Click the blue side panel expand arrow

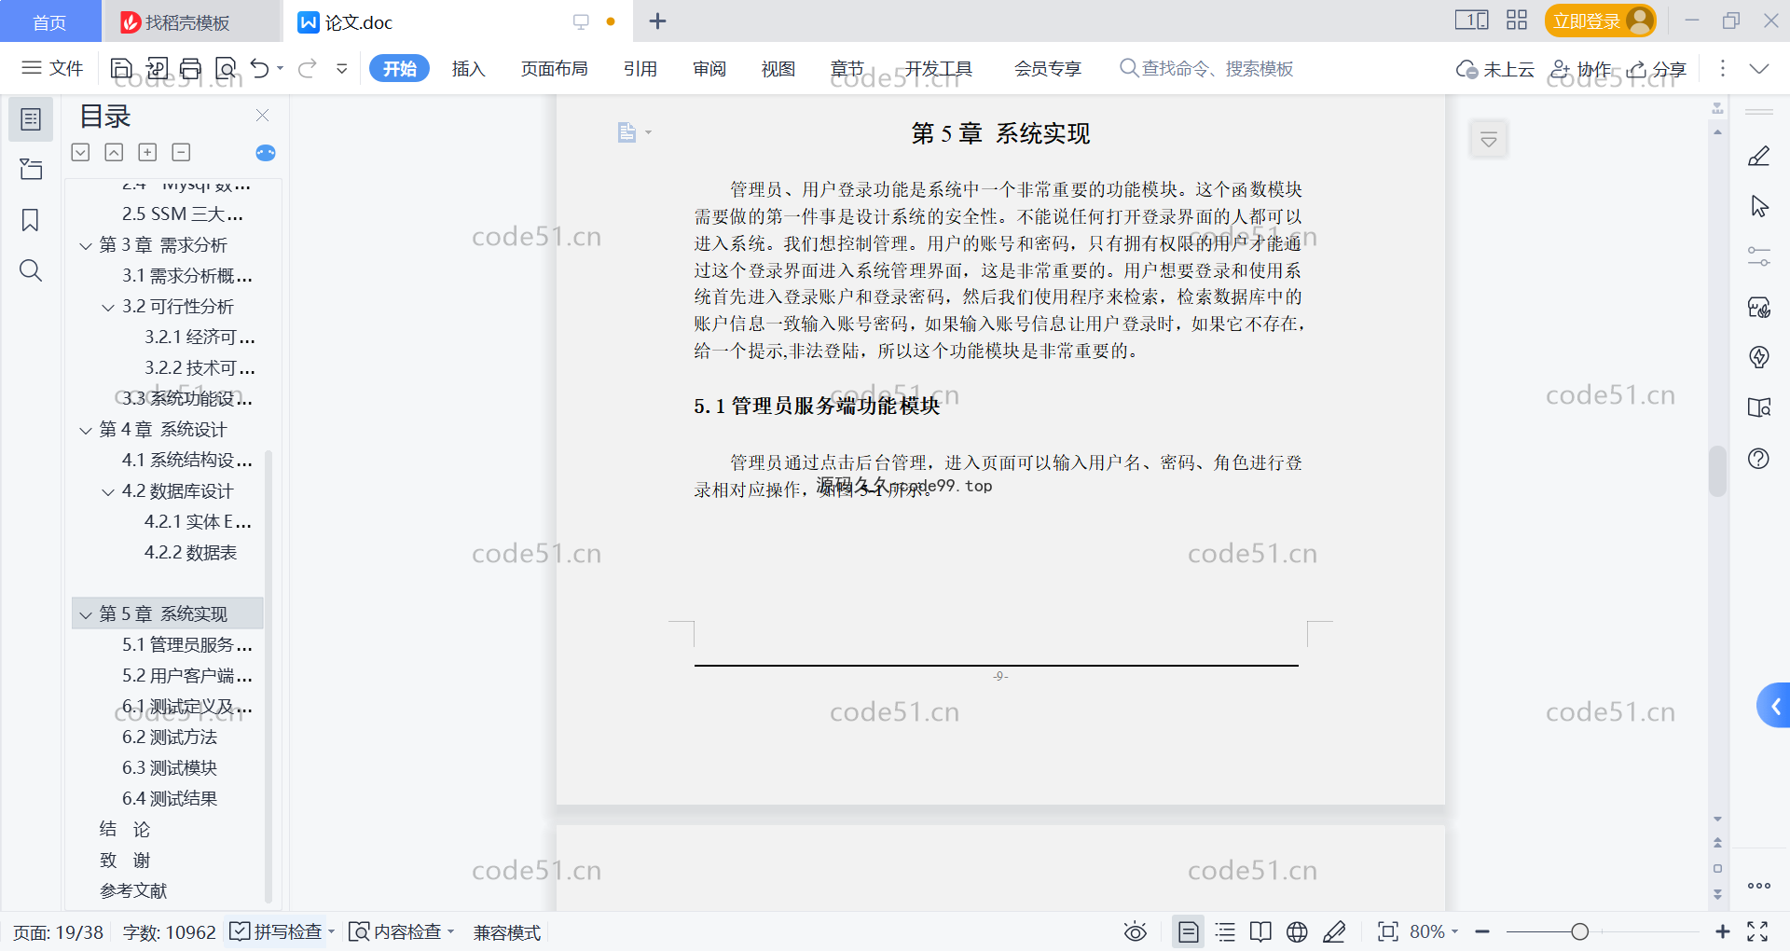pos(1774,706)
